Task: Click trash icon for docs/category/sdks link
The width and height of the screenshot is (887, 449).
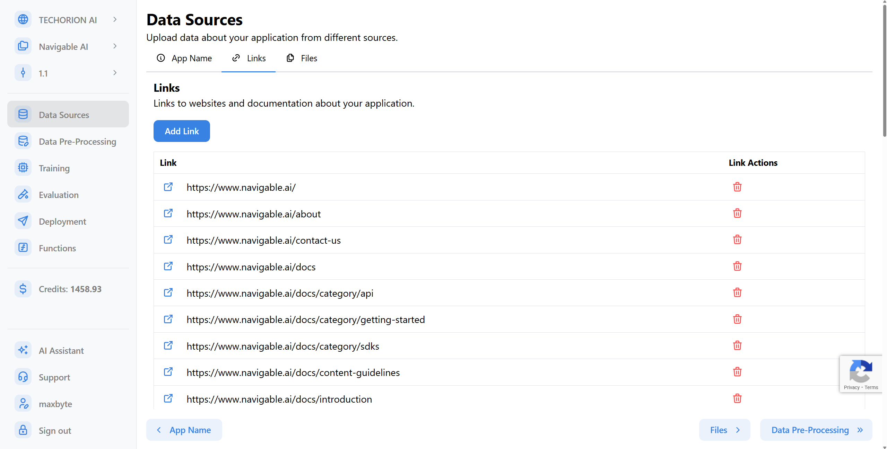Action: [737, 345]
